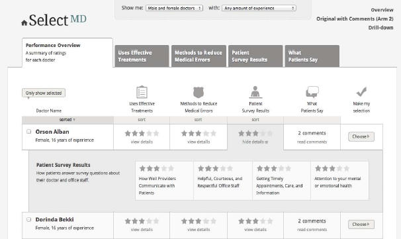Open the doctor gender dropdown
Viewport: 401px width, 239px height.
click(174, 8)
